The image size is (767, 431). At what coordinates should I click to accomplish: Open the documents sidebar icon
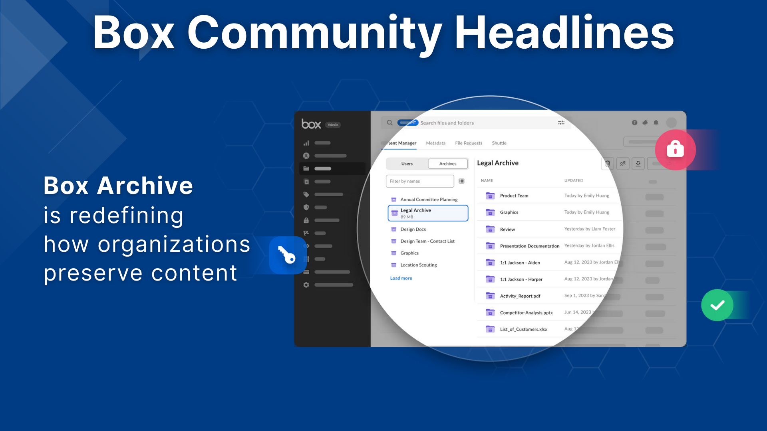[x=306, y=182]
